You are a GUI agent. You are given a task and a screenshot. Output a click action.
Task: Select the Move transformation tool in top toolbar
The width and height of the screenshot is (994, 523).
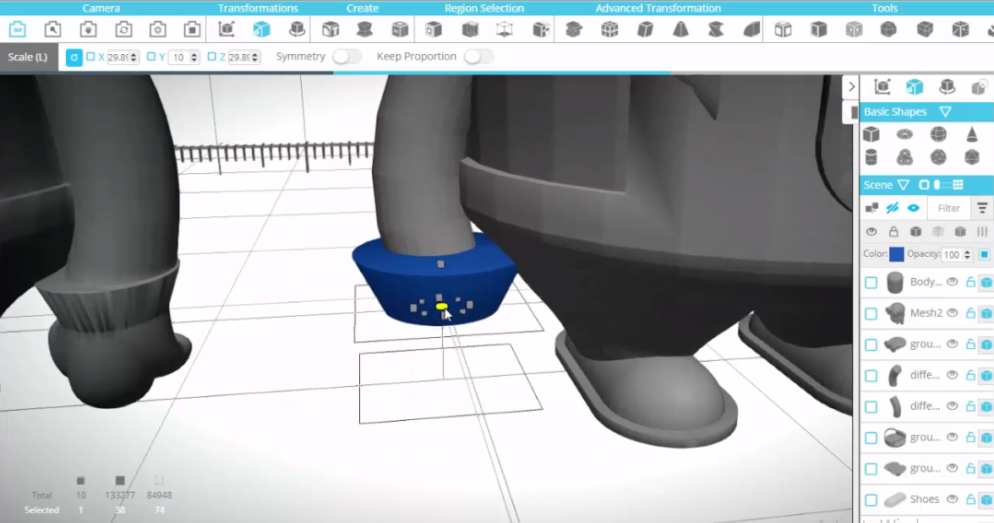(227, 30)
